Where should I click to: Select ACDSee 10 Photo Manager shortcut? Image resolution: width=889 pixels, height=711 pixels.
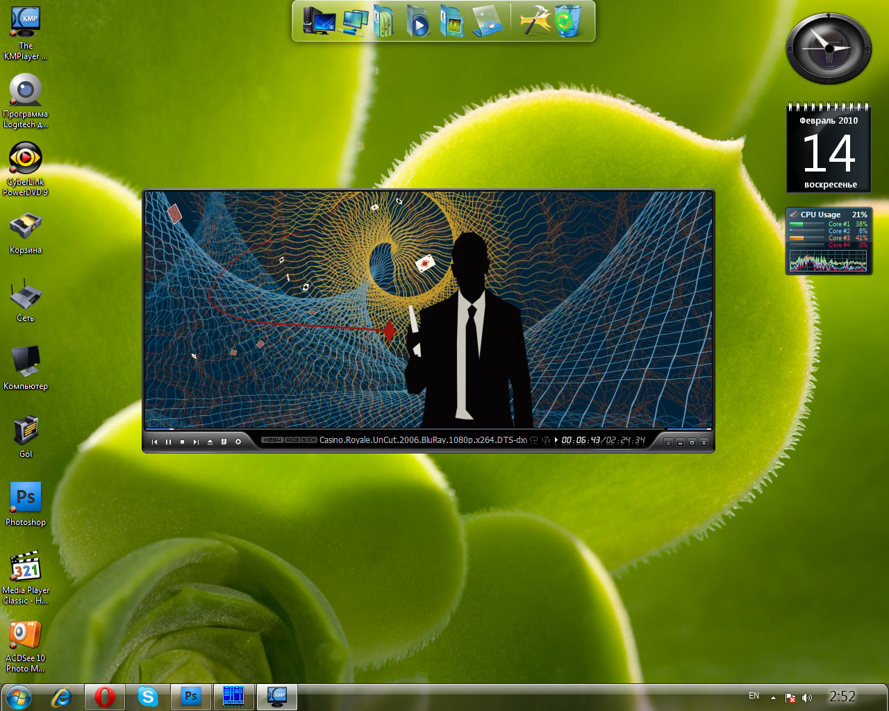tap(26, 646)
